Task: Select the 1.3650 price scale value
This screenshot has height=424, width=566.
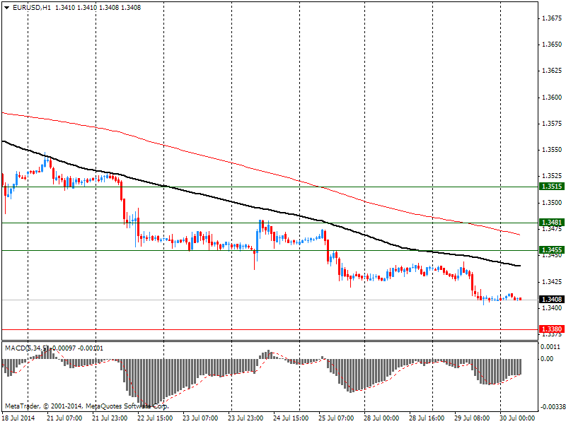Action: point(553,45)
